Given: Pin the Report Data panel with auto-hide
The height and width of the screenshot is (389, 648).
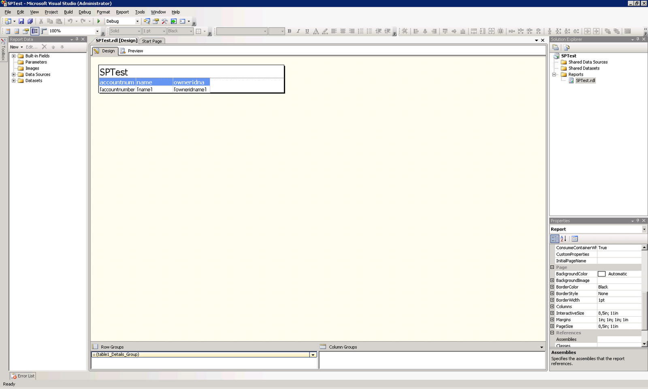Looking at the screenshot, I should tap(77, 39).
